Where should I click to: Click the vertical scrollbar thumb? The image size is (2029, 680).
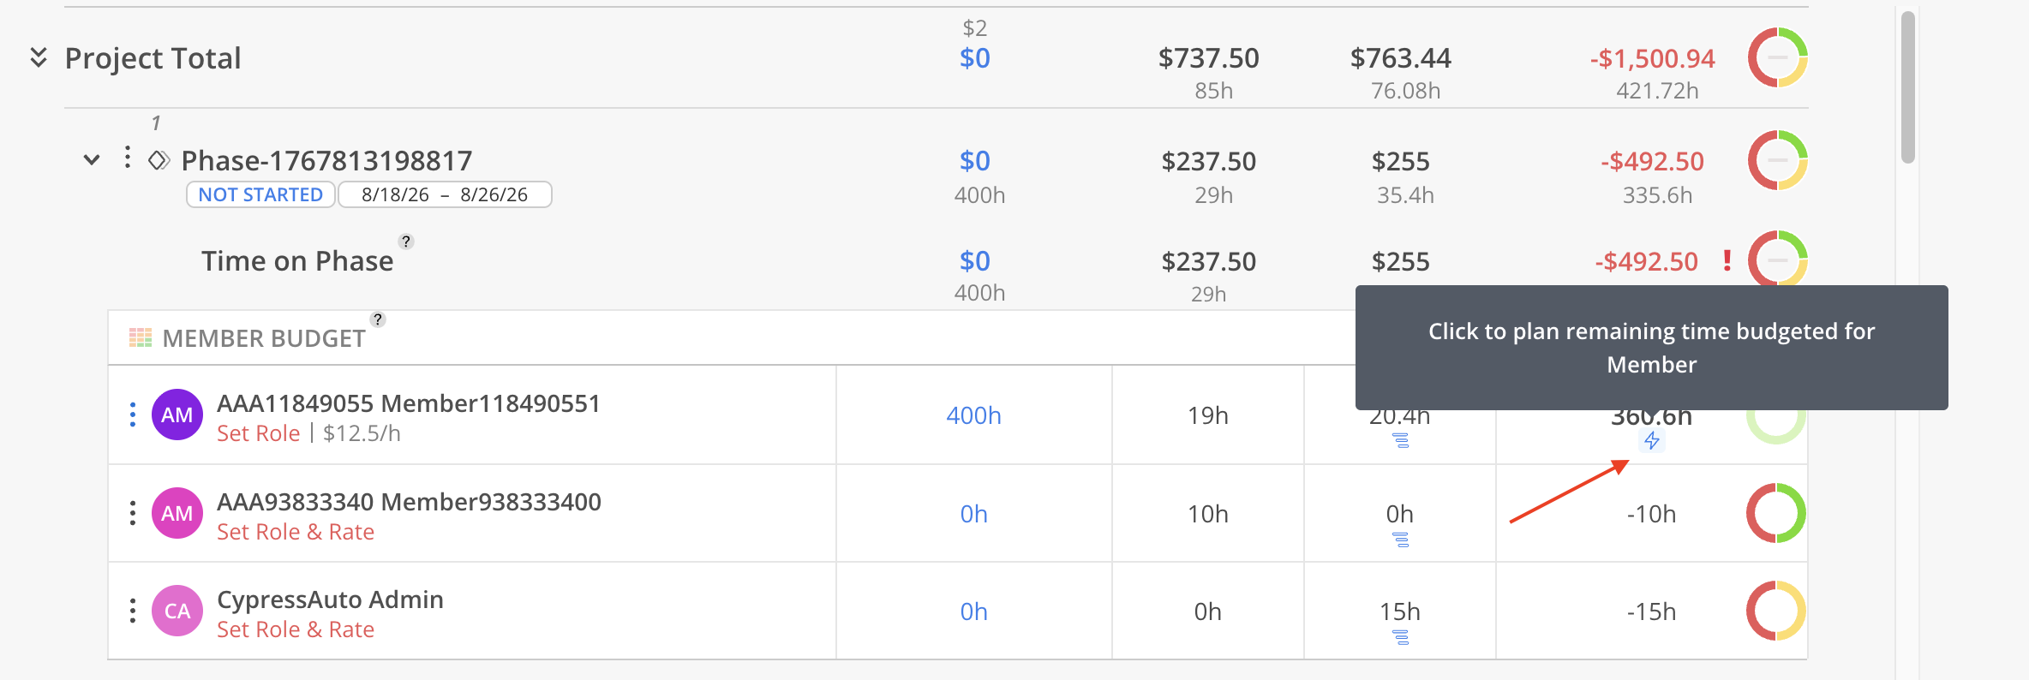[x=1907, y=86]
